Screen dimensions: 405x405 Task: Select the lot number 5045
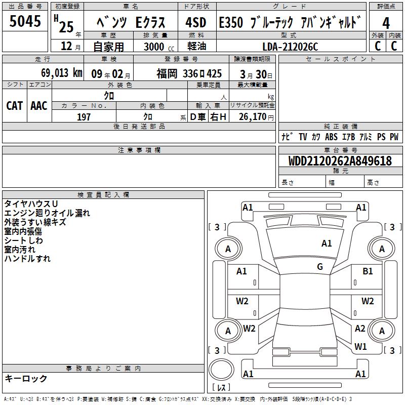[25, 21]
